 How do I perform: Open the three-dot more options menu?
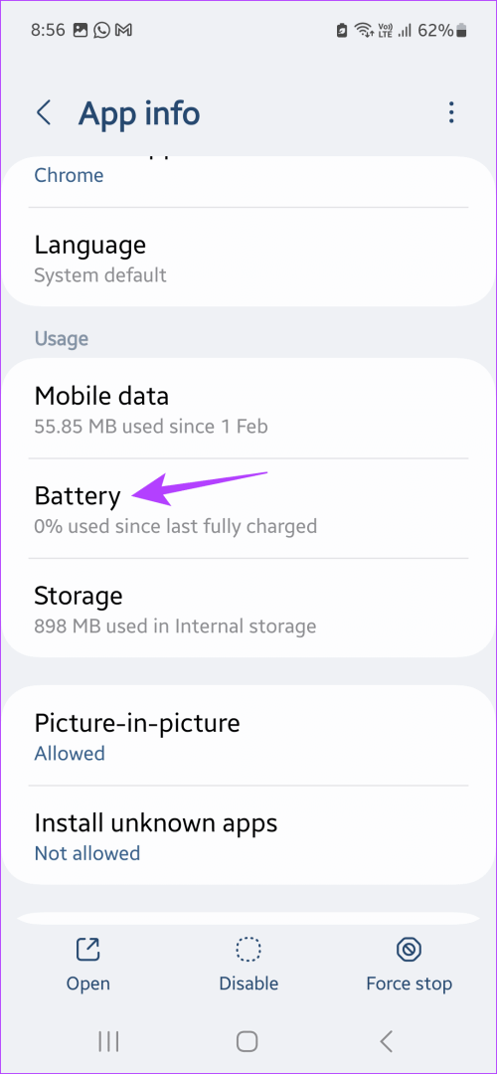450,113
